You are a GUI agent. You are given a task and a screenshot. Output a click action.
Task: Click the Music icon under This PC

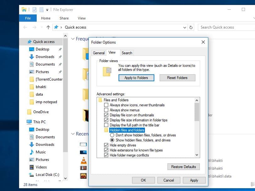click(x=31, y=152)
